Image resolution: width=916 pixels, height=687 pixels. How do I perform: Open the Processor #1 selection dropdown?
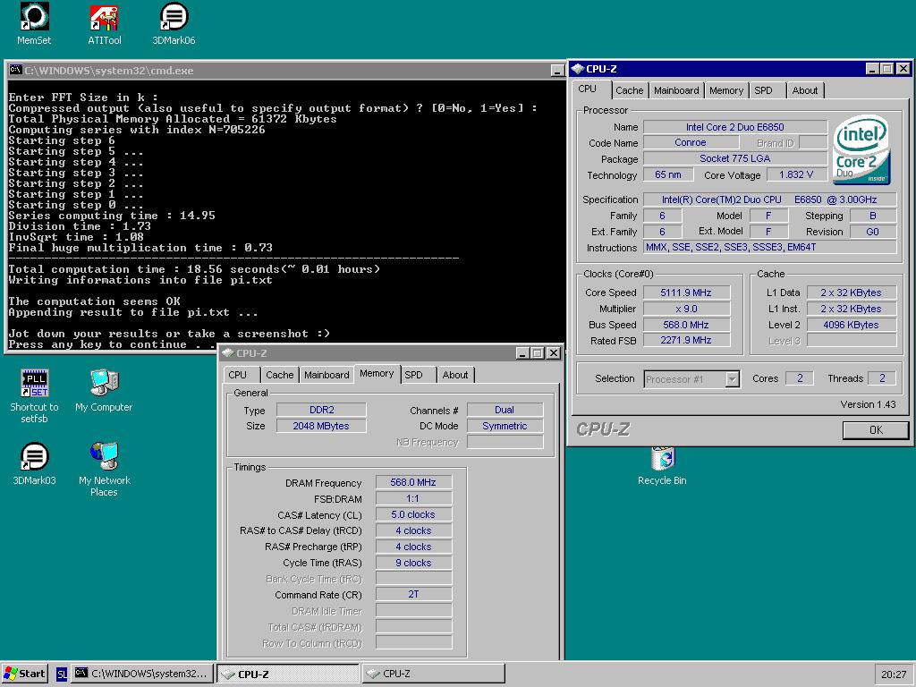tap(691, 379)
